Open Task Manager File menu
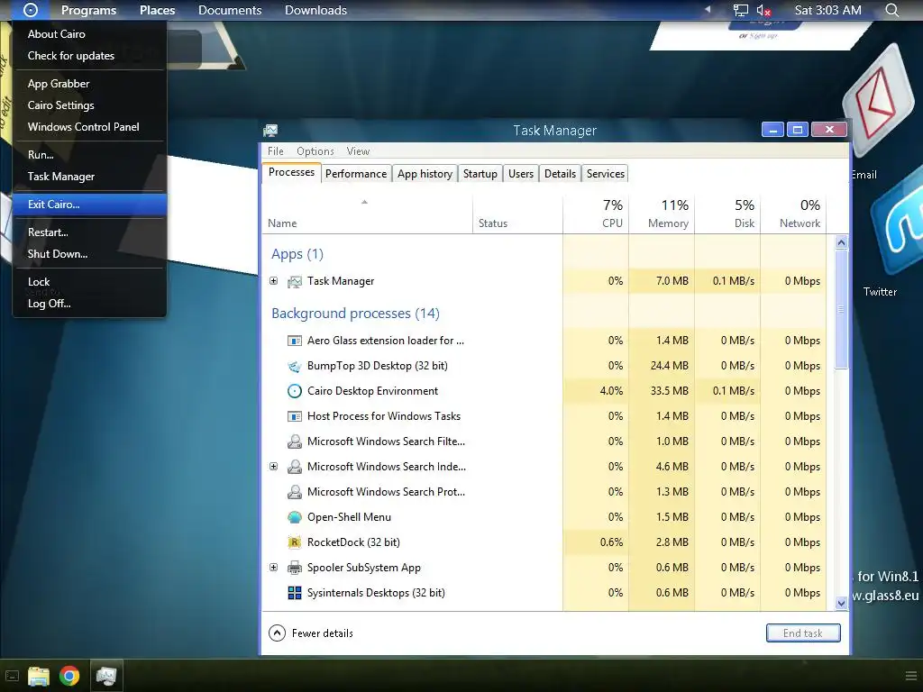 click(276, 151)
